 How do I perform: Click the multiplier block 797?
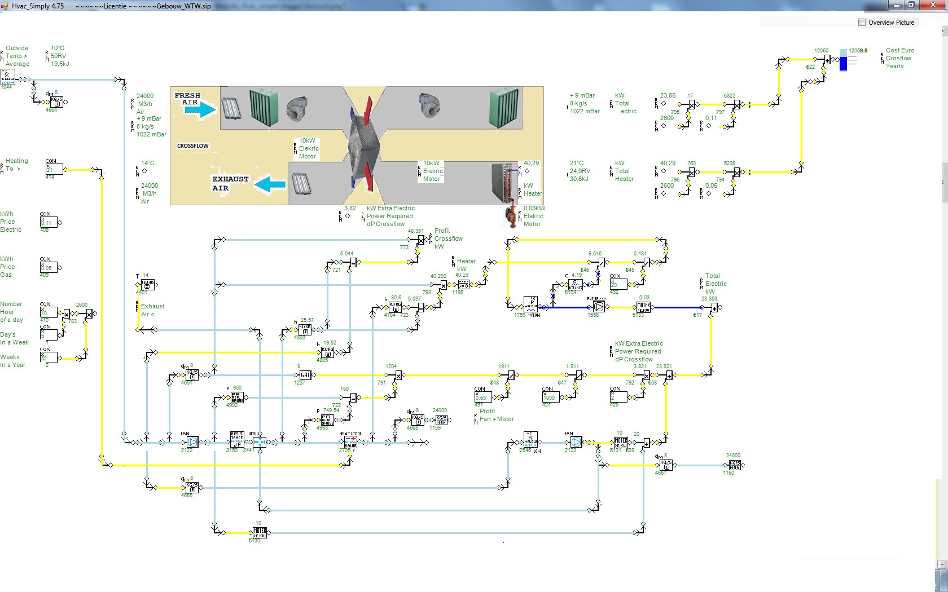pyautogui.click(x=737, y=104)
